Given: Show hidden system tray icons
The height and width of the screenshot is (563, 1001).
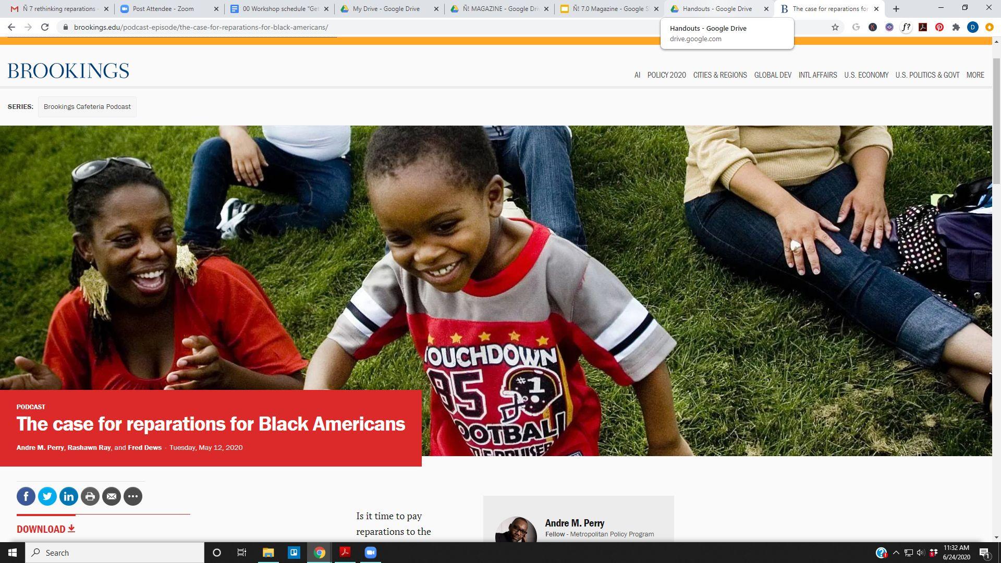Looking at the screenshot, I should (896, 553).
